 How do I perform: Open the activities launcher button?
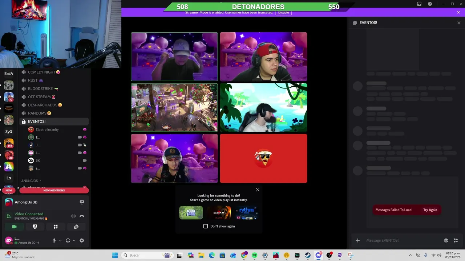click(56, 227)
